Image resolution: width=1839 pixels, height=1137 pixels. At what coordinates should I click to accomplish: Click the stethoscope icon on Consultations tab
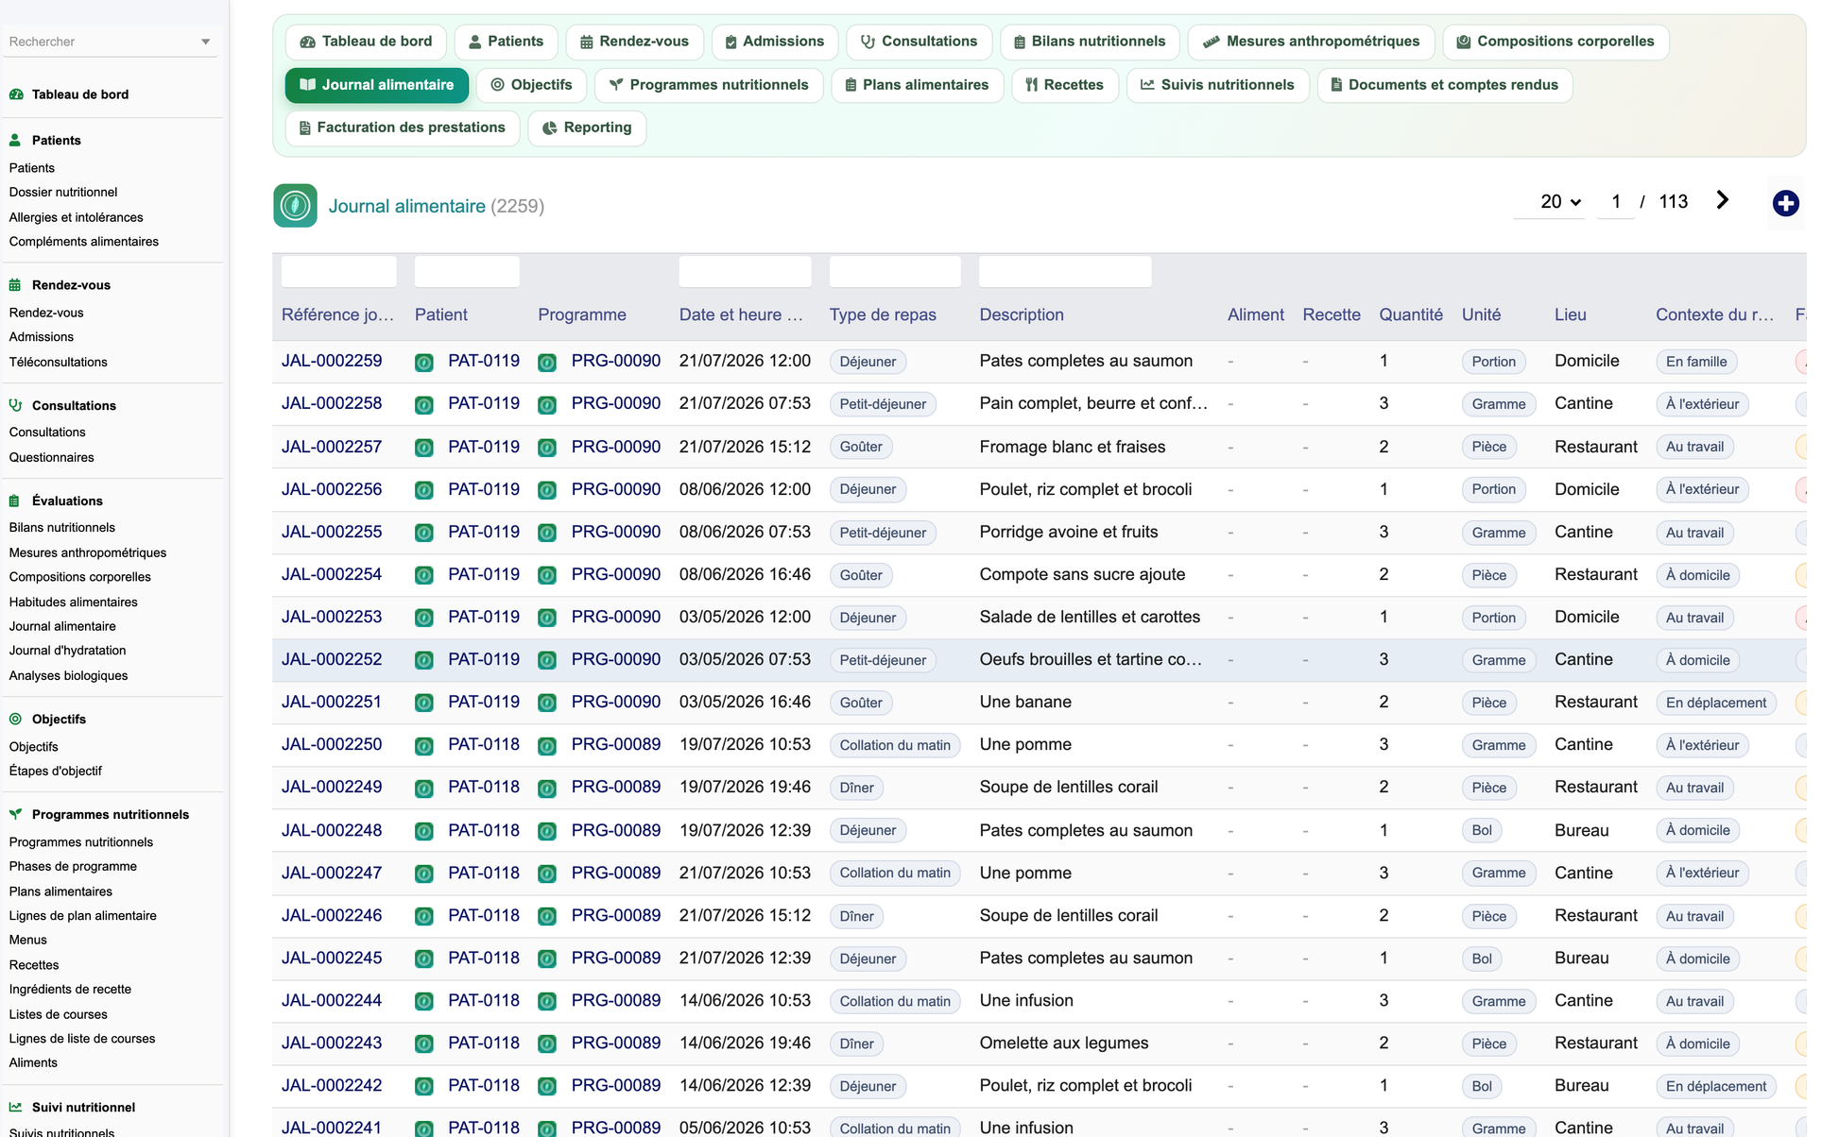pyautogui.click(x=868, y=42)
